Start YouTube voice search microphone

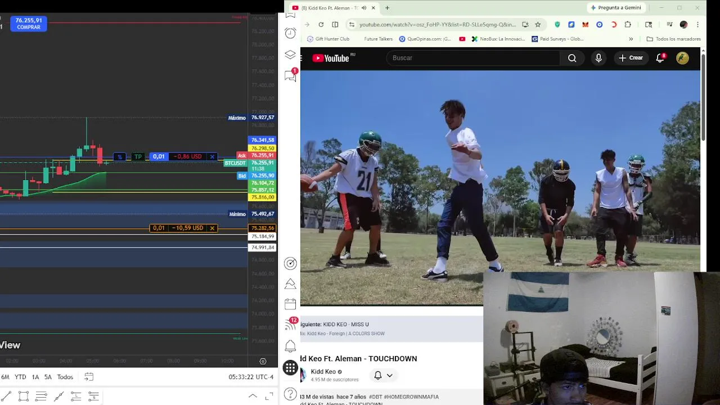click(598, 58)
